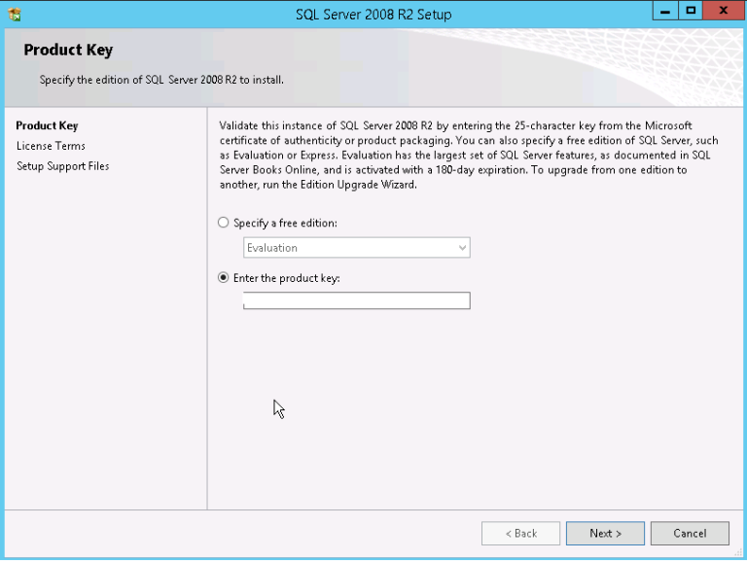
Task: Click the product key input field
Action: click(356, 300)
